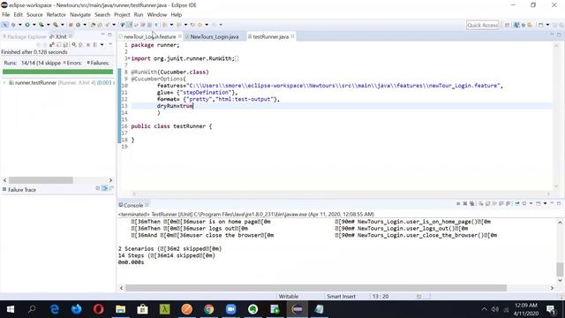The width and height of the screenshot is (565, 318).
Task: Click Remove Launch in the Console toolbar
Action: (465, 204)
